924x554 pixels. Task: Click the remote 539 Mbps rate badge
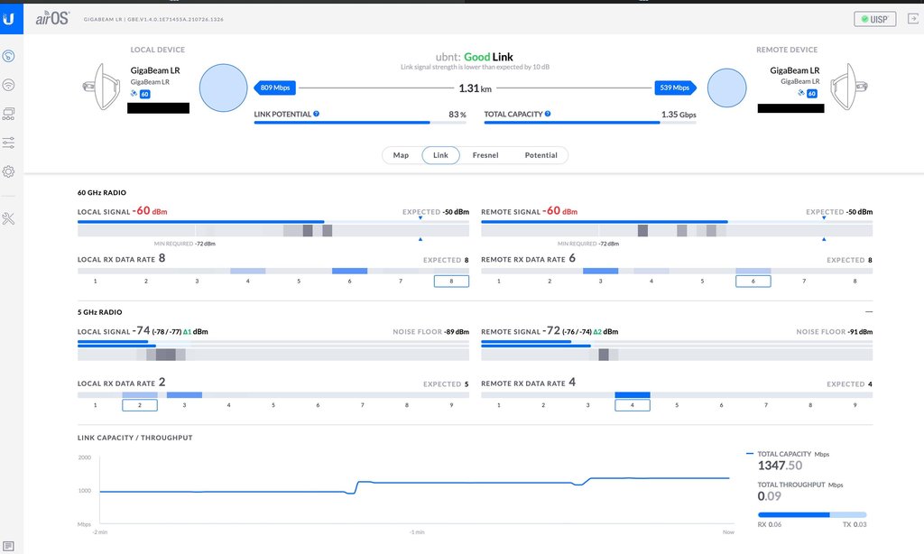(675, 88)
